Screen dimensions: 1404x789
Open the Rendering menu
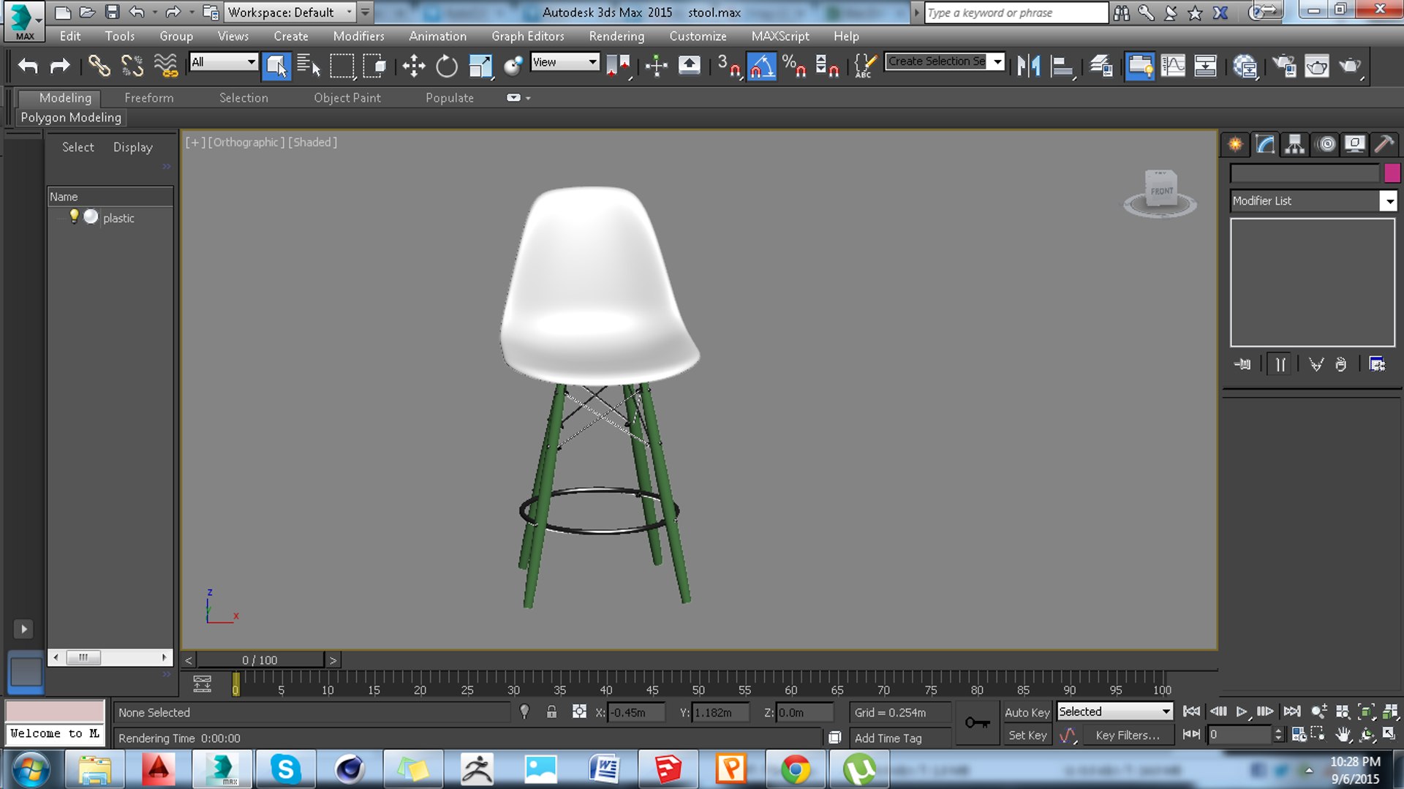tap(616, 36)
